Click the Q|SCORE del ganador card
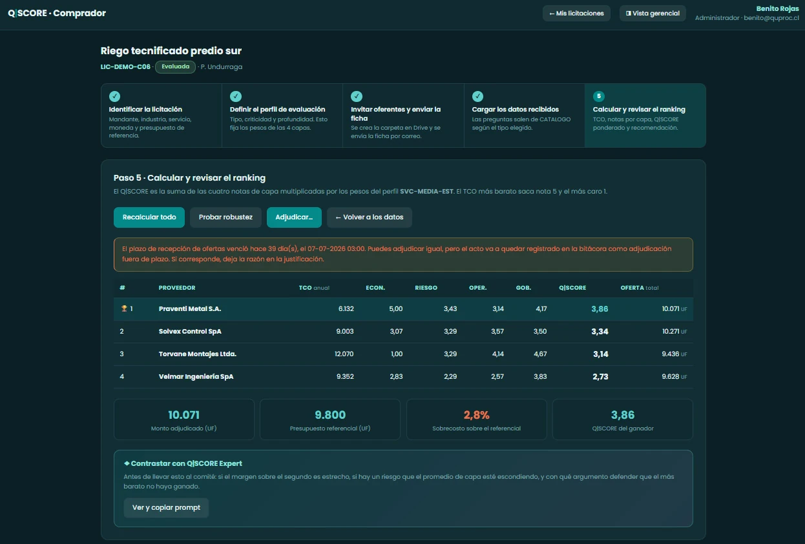The width and height of the screenshot is (805, 544). pos(623,419)
